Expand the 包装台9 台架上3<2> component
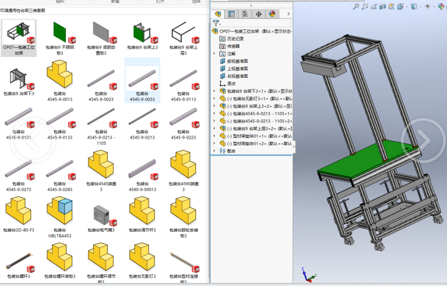The width and height of the screenshot is (447, 286). click(x=214, y=106)
